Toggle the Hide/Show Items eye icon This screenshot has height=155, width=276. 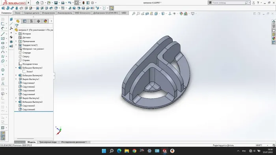click(174, 13)
